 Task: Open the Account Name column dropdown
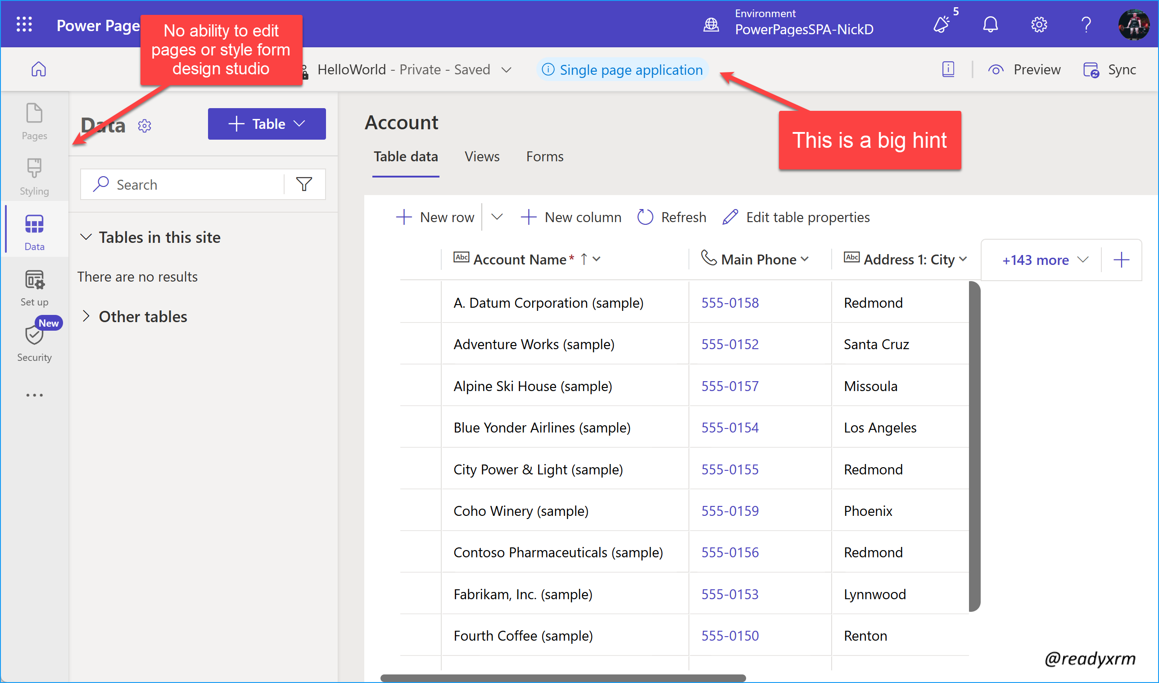pyautogui.click(x=598, y=259)
